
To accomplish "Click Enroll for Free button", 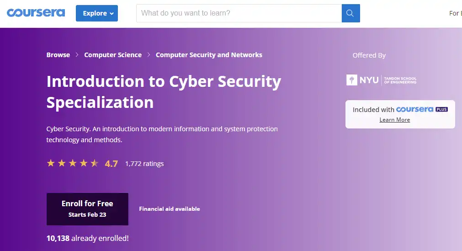I will (x=87, y=209).
